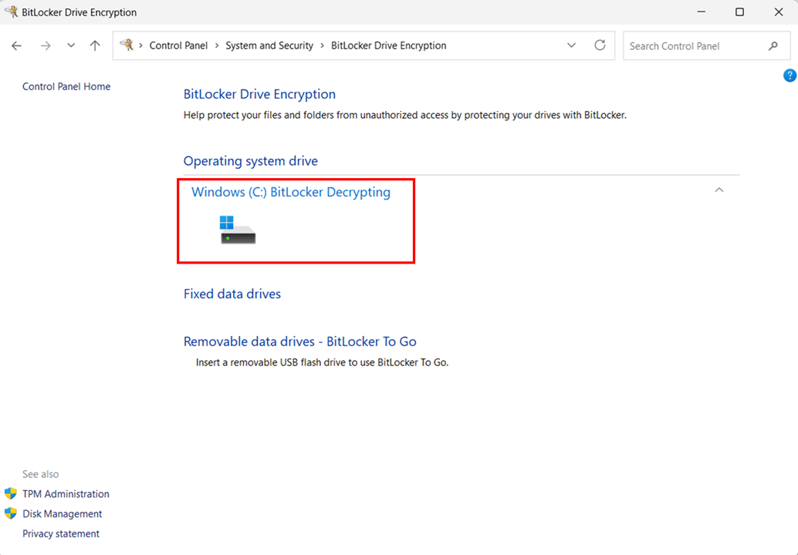Click the BitLocker key icon in address bar

coord(127,45)
